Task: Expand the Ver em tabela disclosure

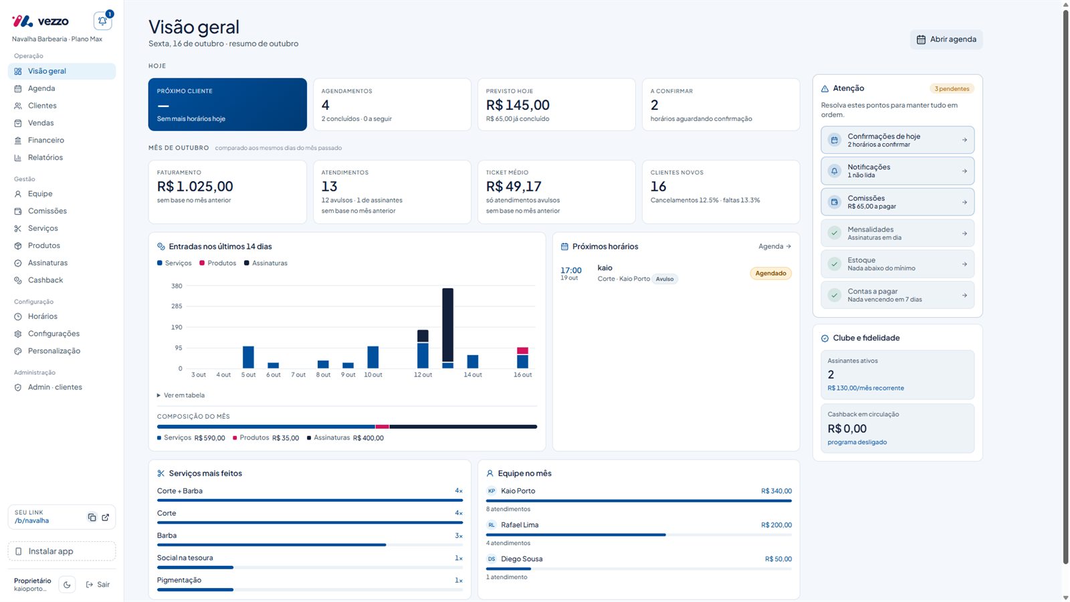Action: tap(181, 395)
